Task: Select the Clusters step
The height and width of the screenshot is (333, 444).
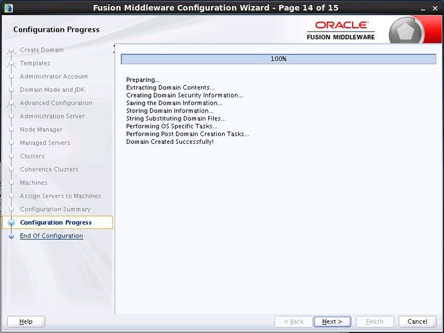Action: pos(32,156)
